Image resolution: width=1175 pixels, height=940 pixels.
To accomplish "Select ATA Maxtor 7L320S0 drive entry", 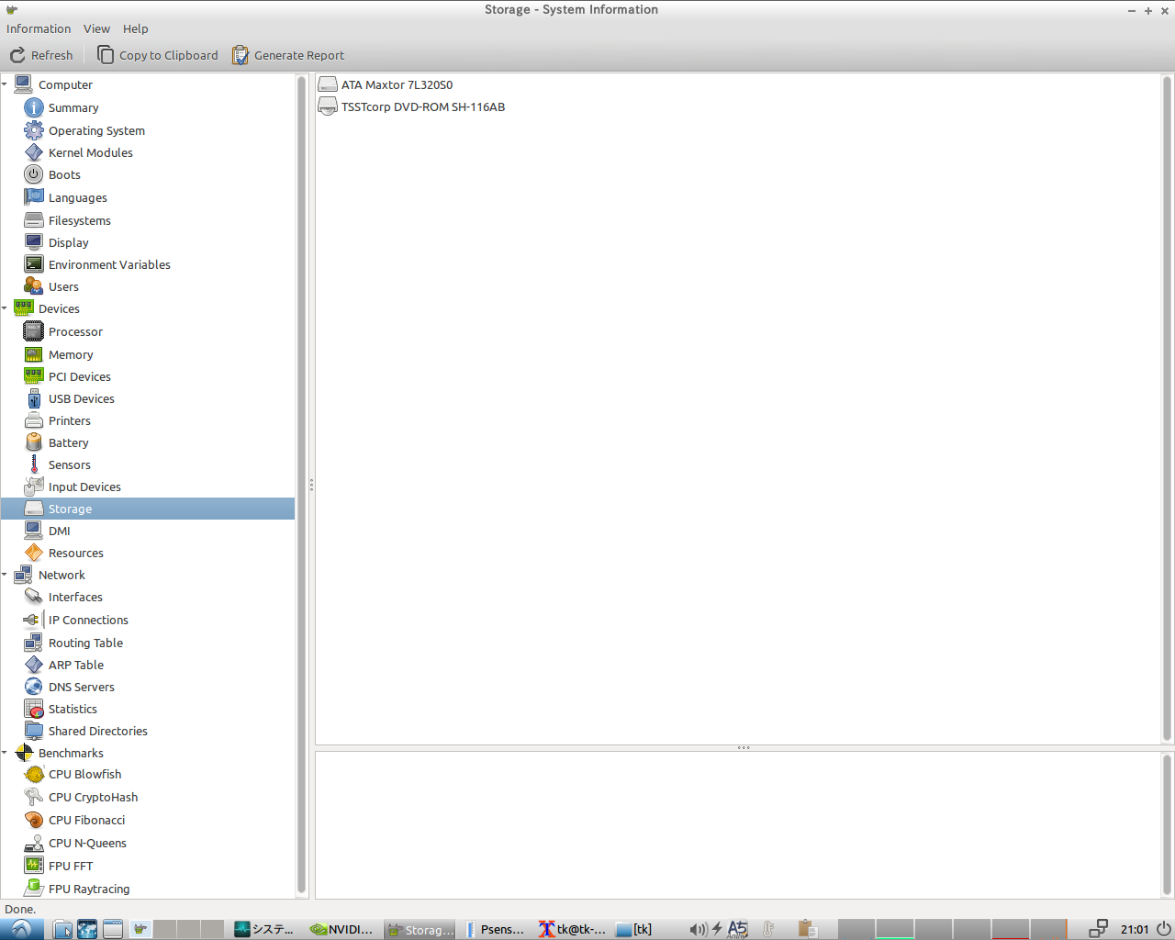I will [x=397, y=84].
